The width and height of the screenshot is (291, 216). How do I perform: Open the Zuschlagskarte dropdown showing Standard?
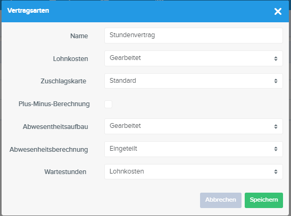coord(194,81)
